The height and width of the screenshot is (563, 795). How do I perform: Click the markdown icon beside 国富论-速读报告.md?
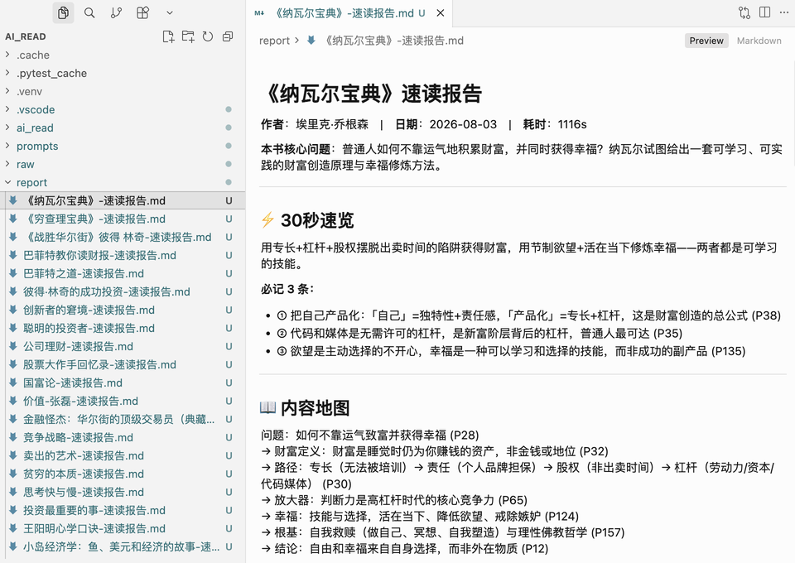pyautogui.click(x=14, y=383)
